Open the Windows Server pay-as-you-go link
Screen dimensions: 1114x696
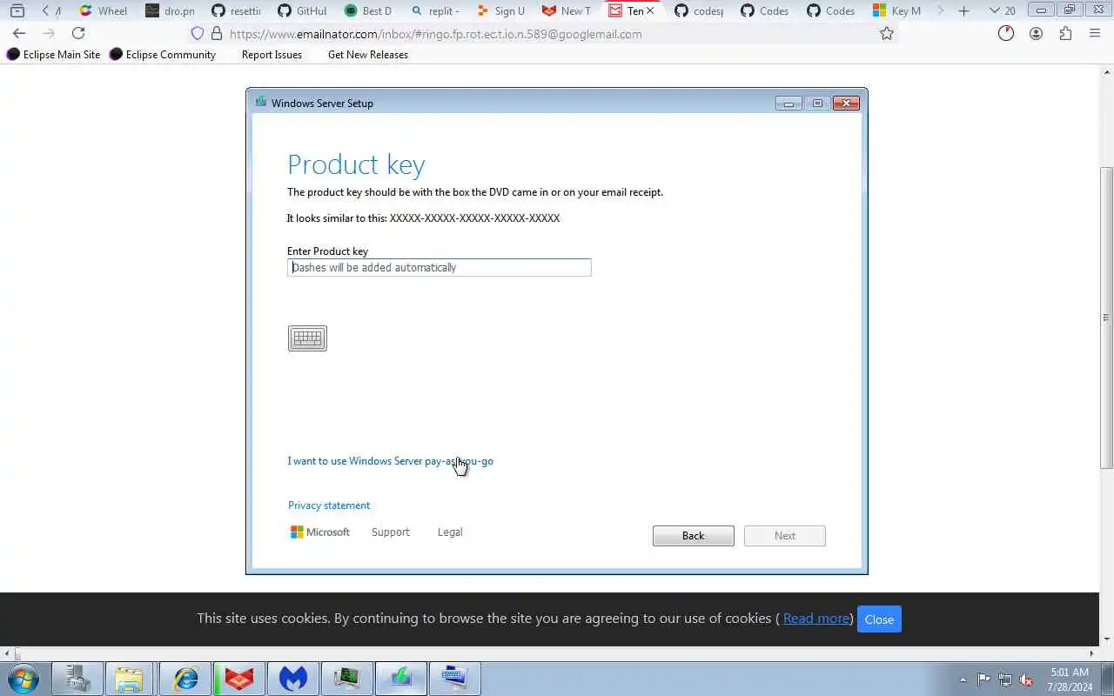[x=390, y=461]
